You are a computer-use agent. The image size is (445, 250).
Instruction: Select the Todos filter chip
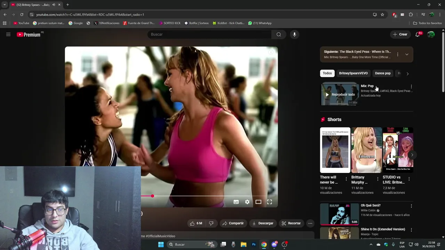(x=327, y=73)
